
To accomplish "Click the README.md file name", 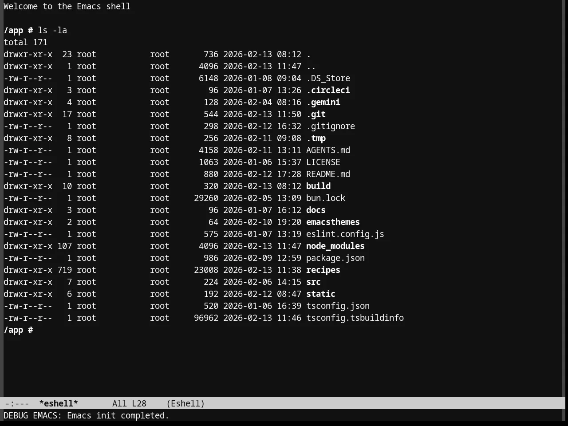I will (x=328, y=174).
